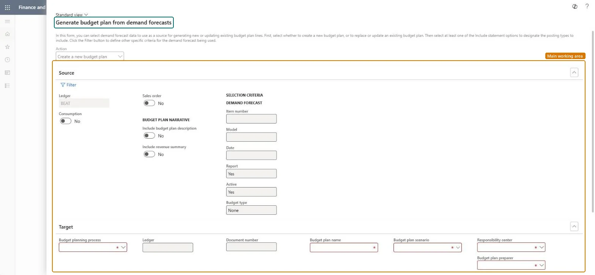Click into the Budget plan name field

(x=344, y=247)
